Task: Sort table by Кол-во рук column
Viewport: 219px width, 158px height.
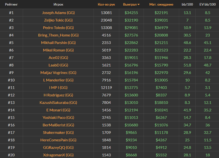Action: pyautogui.click(x=106, y=4)
